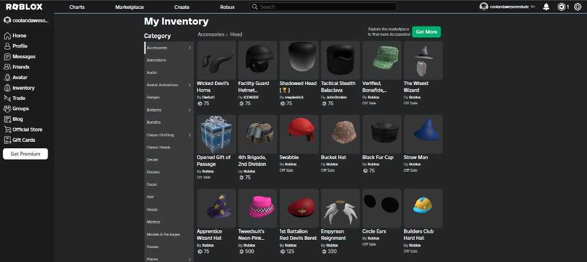Click the Get More button

pyautogui.click(x=426, y=32)
